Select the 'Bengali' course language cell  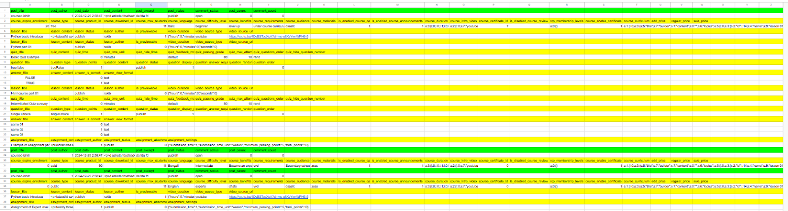181,166
